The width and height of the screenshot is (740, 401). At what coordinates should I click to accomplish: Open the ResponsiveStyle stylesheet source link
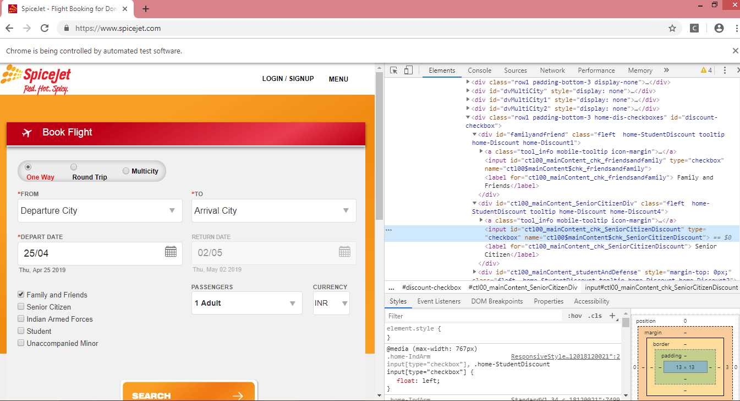tap(565, 356)
